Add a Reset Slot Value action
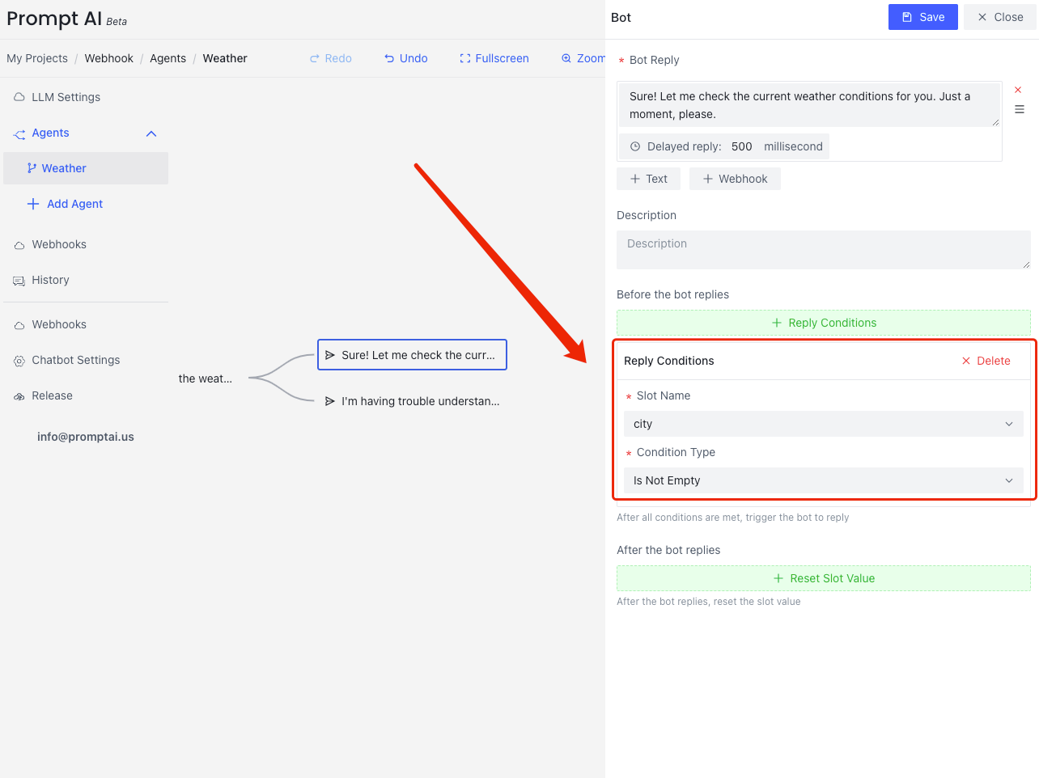The width and height of the screenshot is (1039, 778). (x=824, y=578)
